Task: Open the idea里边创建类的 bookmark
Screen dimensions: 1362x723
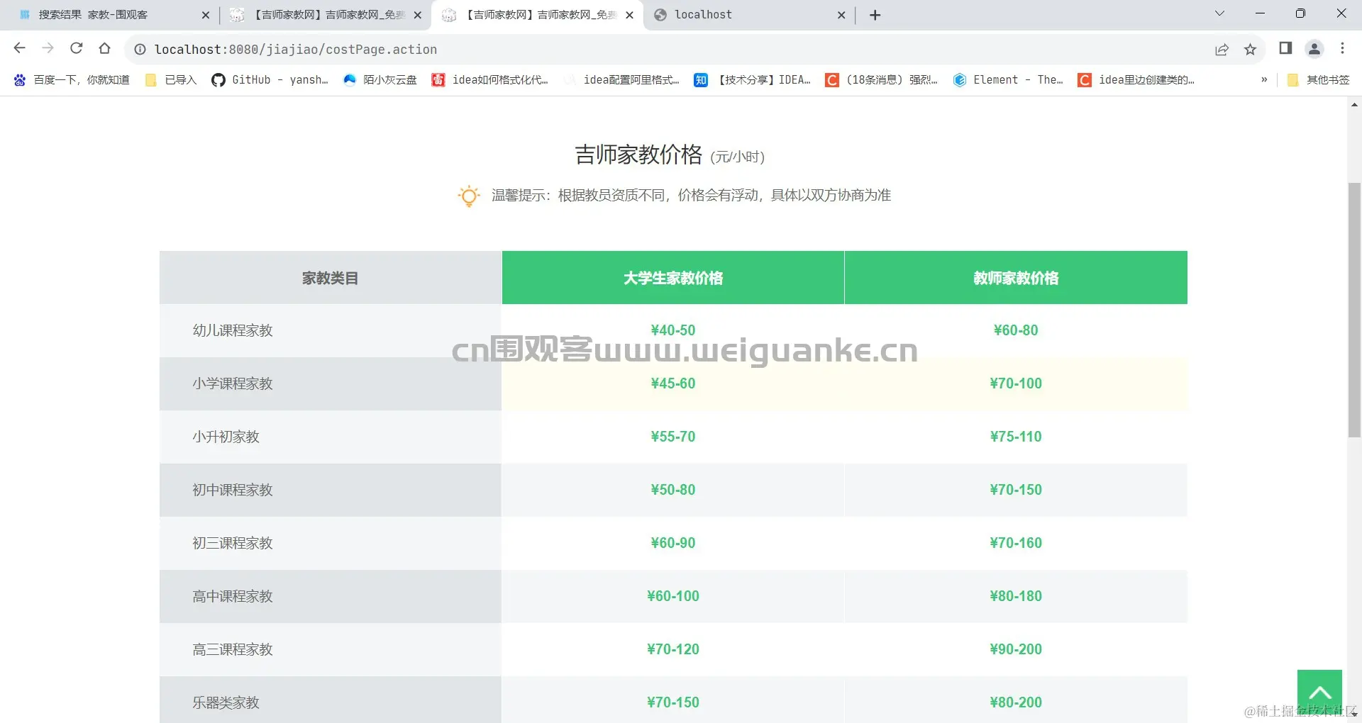Action: (x=1136, y=79)
